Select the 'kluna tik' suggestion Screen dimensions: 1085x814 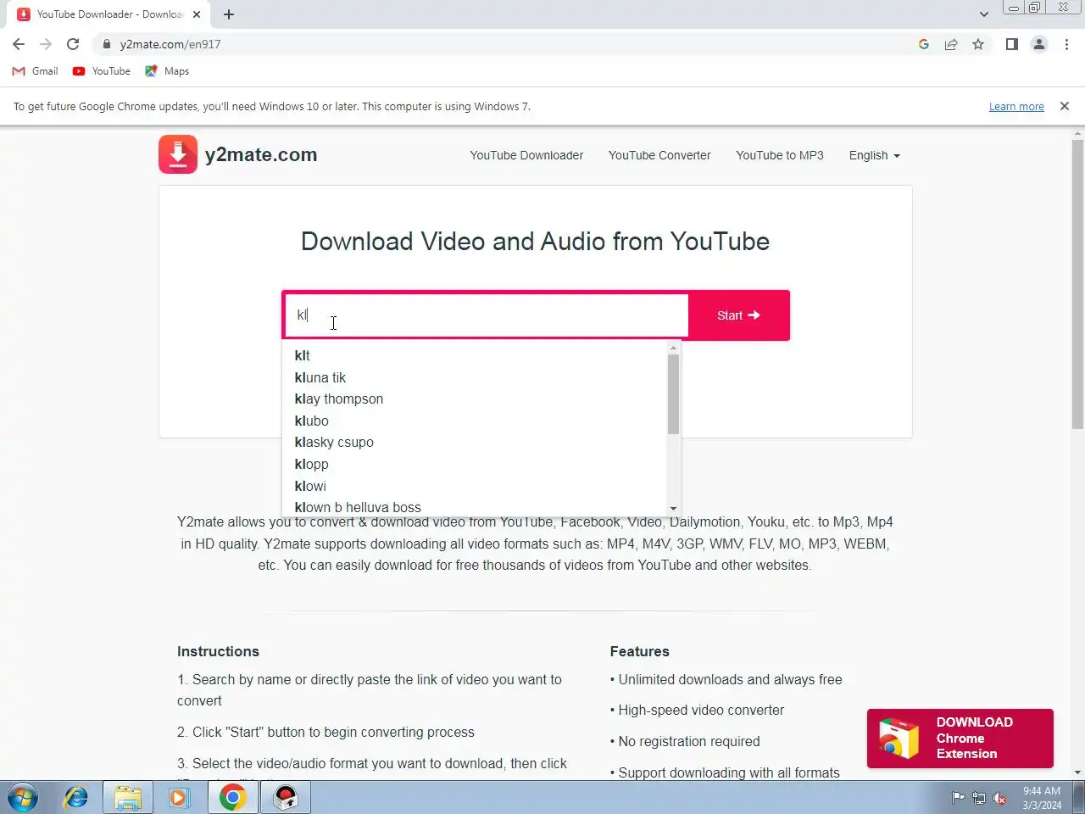(475, 377)
